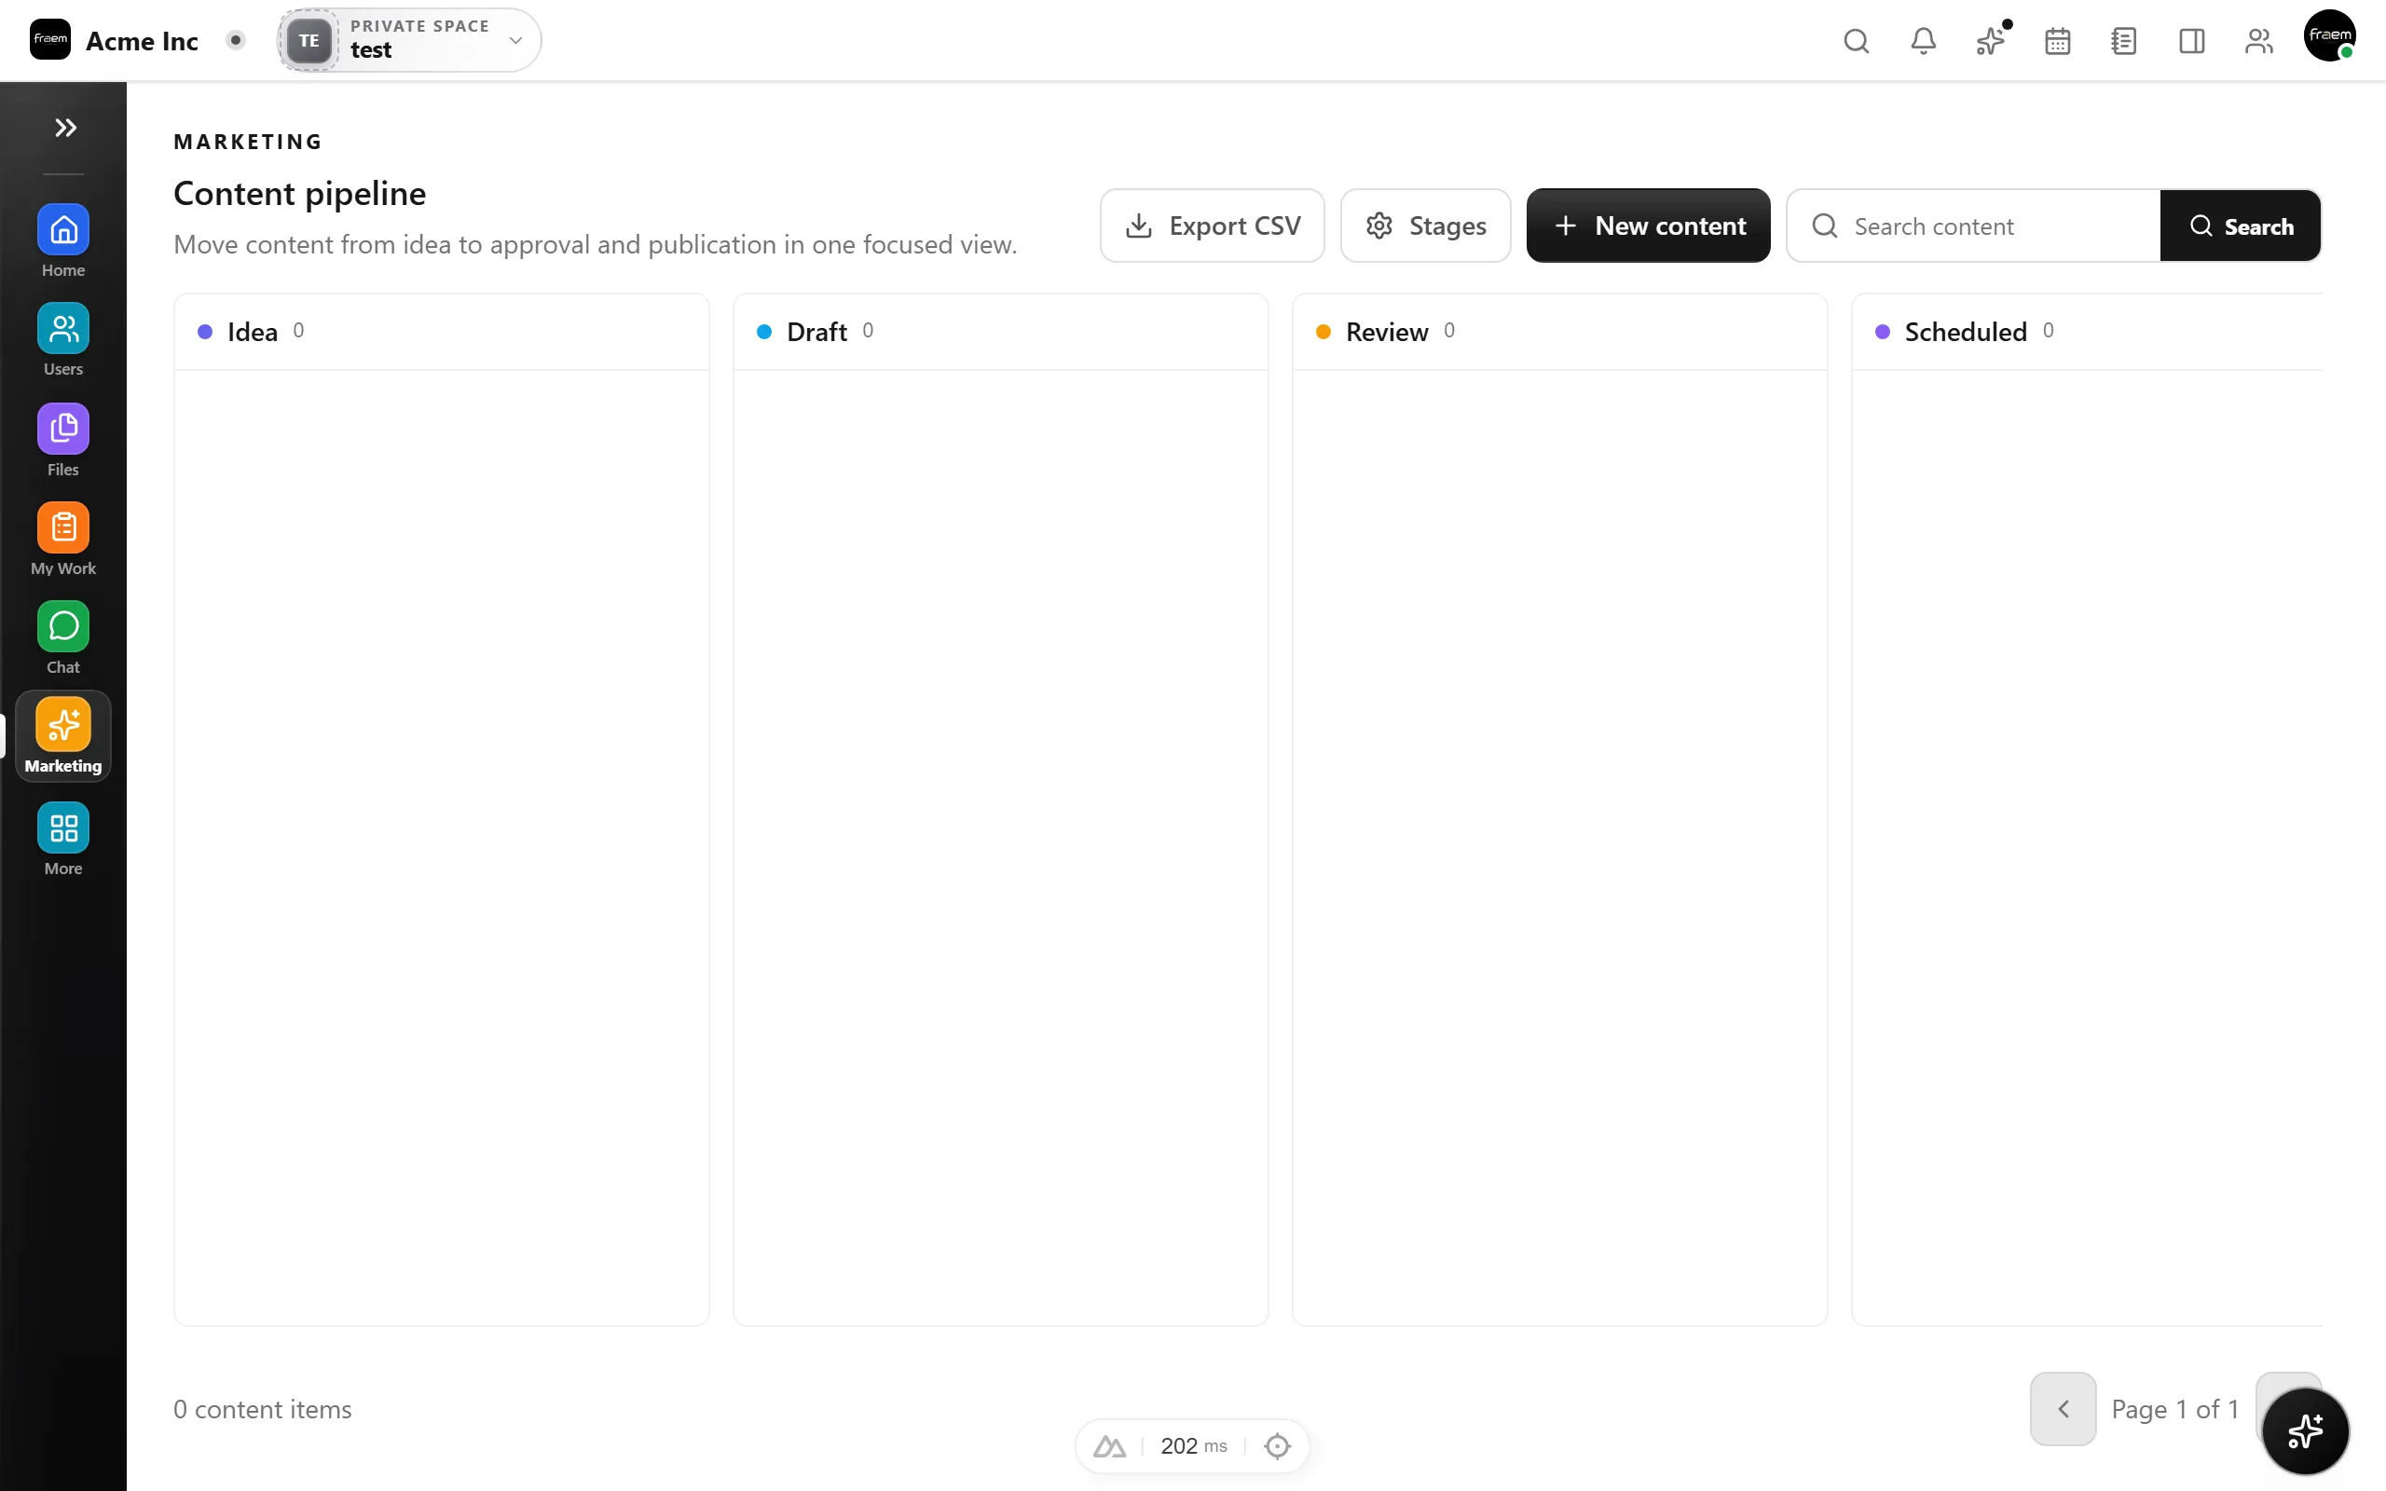The image size is (2386, 1491).
Task: Click Export CSV button
Action: [x=1212, y=226]
